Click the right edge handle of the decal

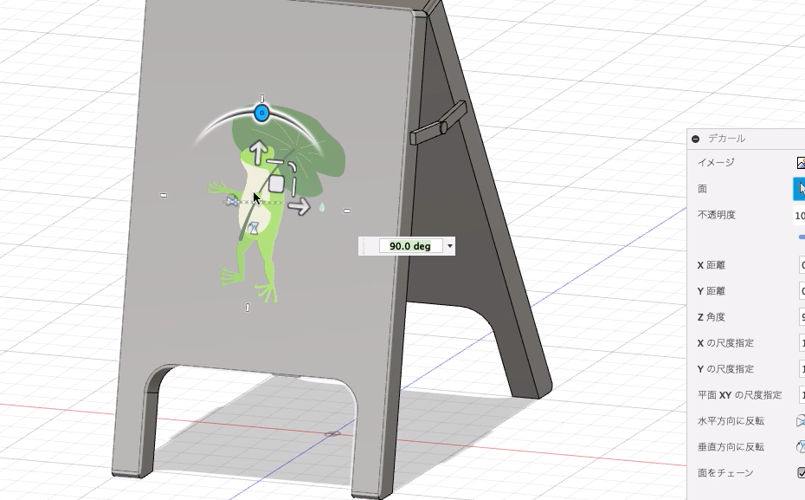point(347,211)
